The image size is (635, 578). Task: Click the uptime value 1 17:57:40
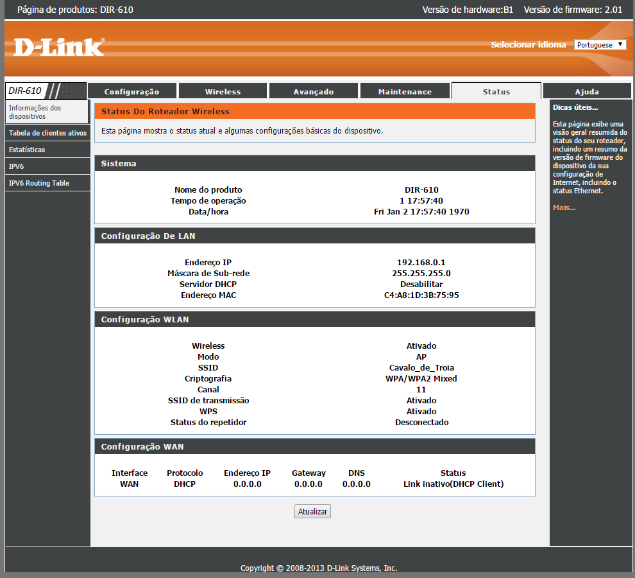pyautogui.click(x=421, y=201)
